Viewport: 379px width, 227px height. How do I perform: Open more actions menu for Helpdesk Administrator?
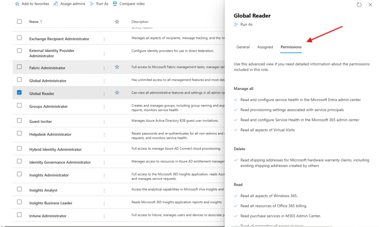click(x=104, y=135)
